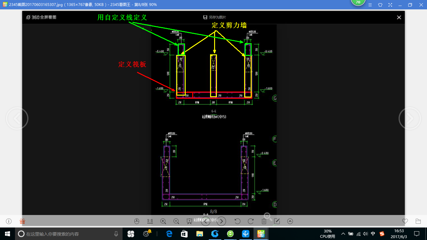Click the green 70 score badge

pyautogui.click(x=358, y=2)
